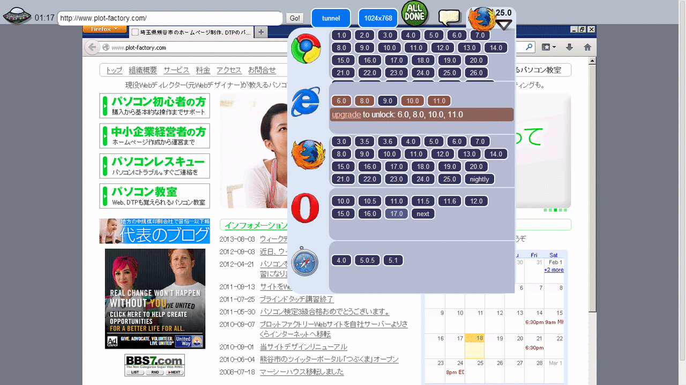
Task: Click the パソコンレスキュー banner
Action: pyautogui.click(x=154, y=166)
